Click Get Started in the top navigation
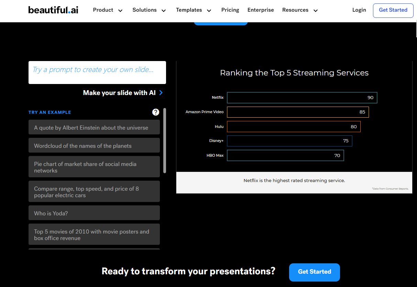The height and width of the screenshot is (287, 417). tap(393, 10)
